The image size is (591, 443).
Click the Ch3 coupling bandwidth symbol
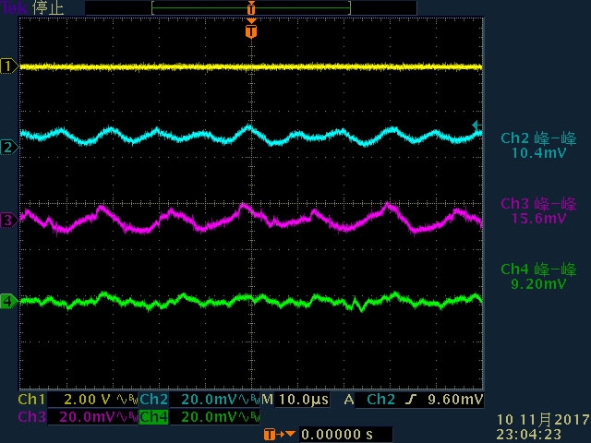127,417
